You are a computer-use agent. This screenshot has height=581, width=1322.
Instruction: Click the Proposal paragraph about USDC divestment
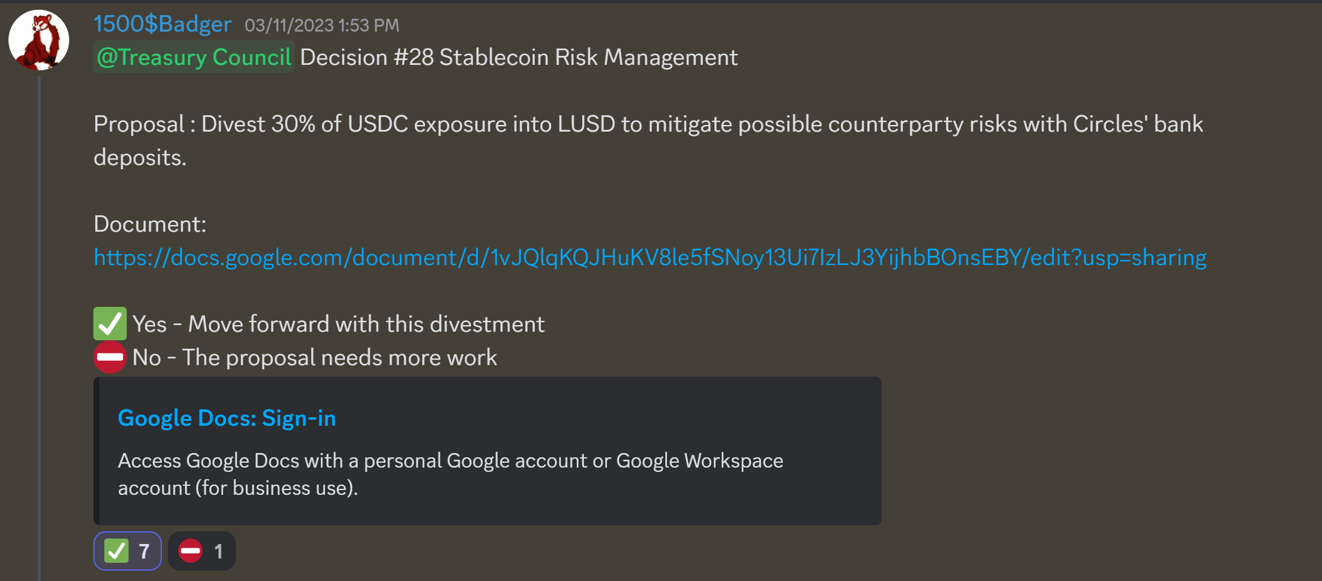[x=648, y=125]
